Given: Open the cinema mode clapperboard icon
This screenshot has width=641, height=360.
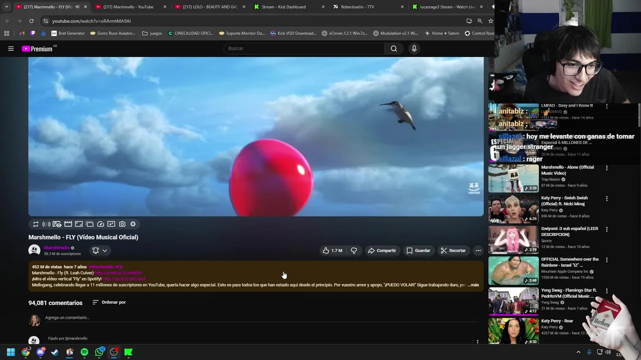Looking at the screenshot, I should (x=68, y=224).
